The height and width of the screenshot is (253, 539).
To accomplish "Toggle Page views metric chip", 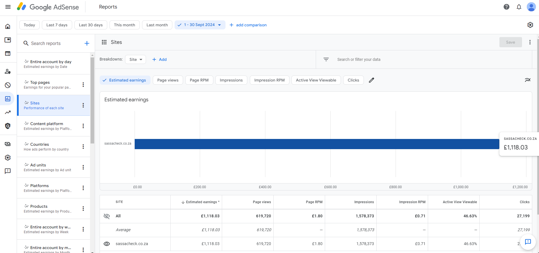I will pos(168,80).
